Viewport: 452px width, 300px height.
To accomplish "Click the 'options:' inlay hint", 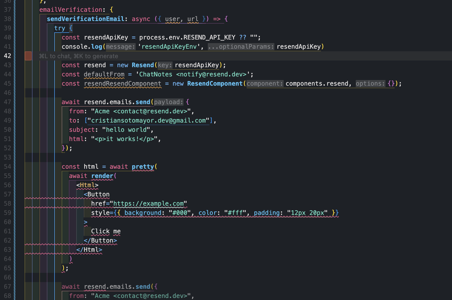I will (x=370, y=84).
